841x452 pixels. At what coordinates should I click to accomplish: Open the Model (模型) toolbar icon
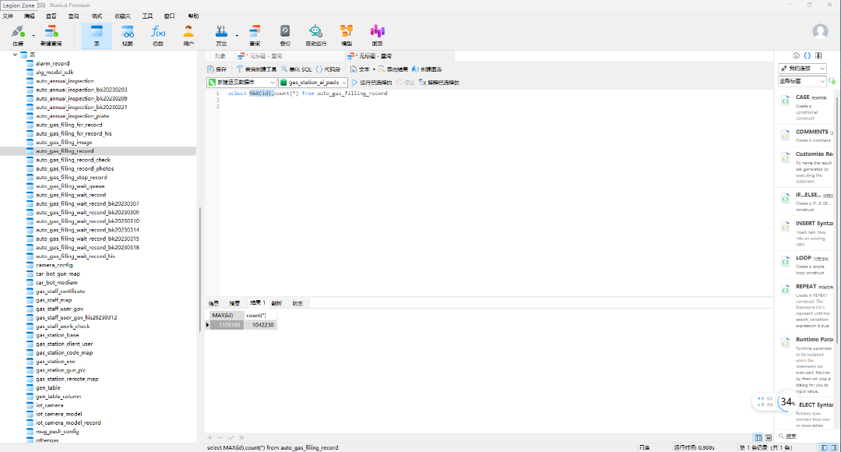click(347, 34)
